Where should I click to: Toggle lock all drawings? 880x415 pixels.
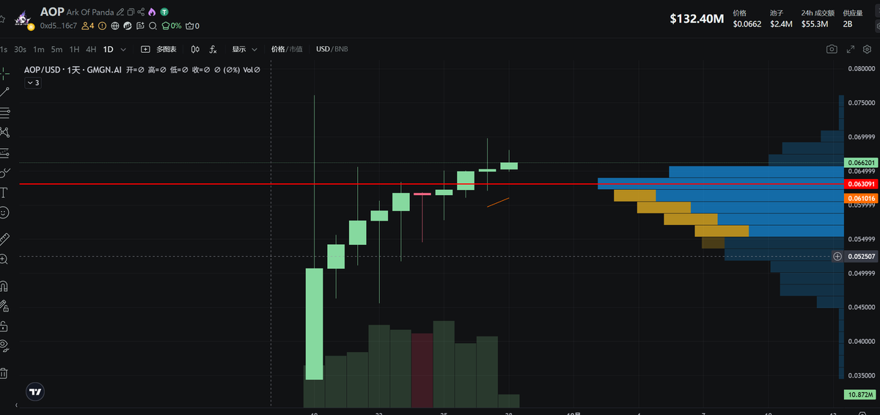[4, 326]
